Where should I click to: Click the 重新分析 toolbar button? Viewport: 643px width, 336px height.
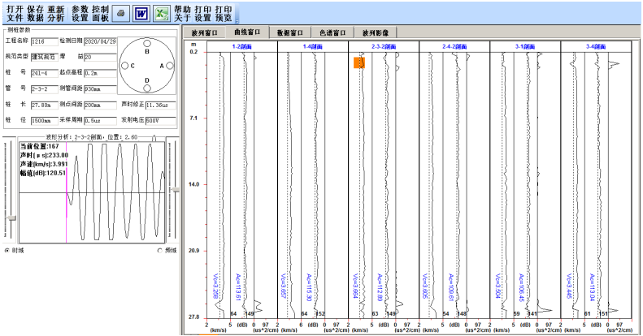[x=56, y=14]
